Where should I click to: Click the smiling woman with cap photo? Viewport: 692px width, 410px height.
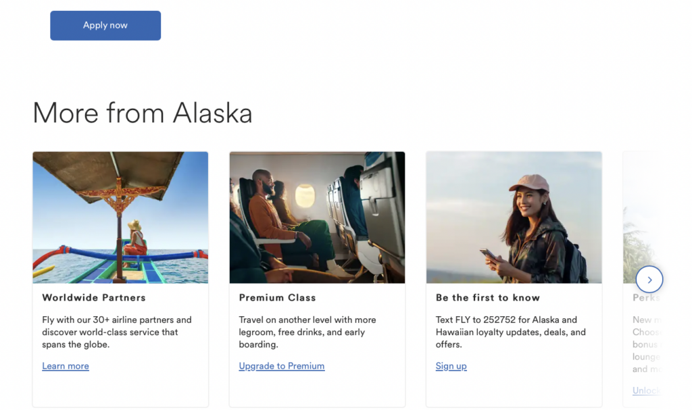(514, 217)
